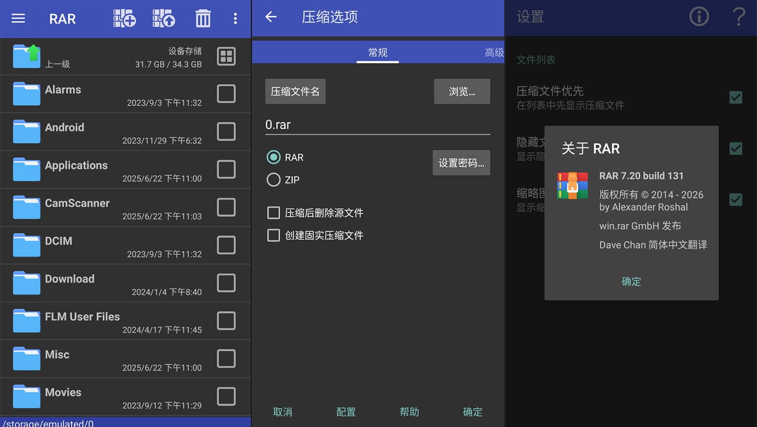Tap back arrow in compression options
Image resolution: width=757 pixels, height=427 pixels.
pyautogui.click(x=271, y=17)
